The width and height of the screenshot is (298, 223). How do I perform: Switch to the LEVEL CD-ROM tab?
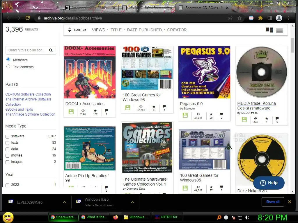pyautogui.click(x=147, y=8)
